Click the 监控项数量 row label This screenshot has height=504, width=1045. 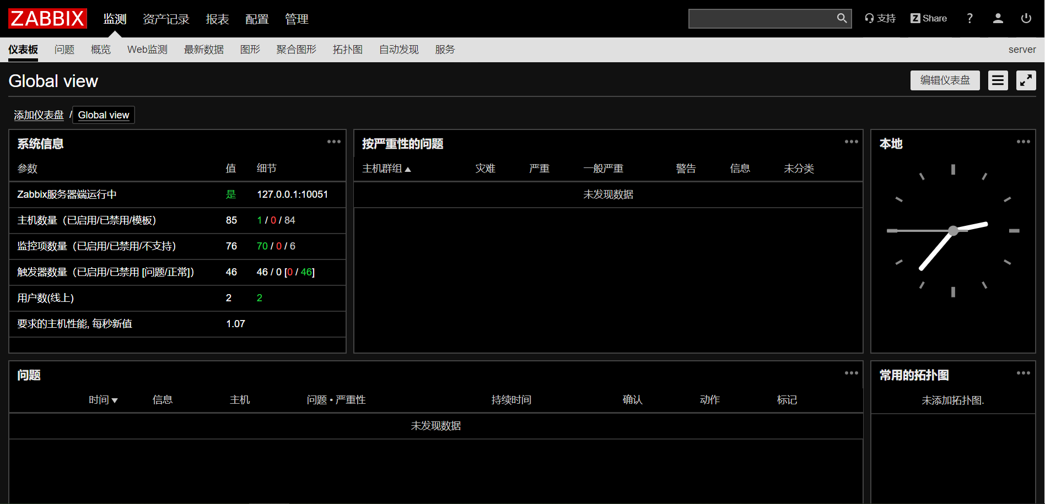[x=96, y=246]
